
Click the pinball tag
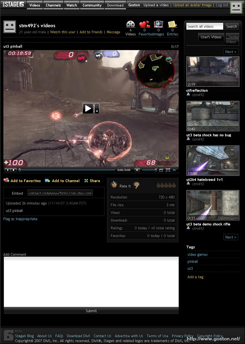(x=192, y=261)
